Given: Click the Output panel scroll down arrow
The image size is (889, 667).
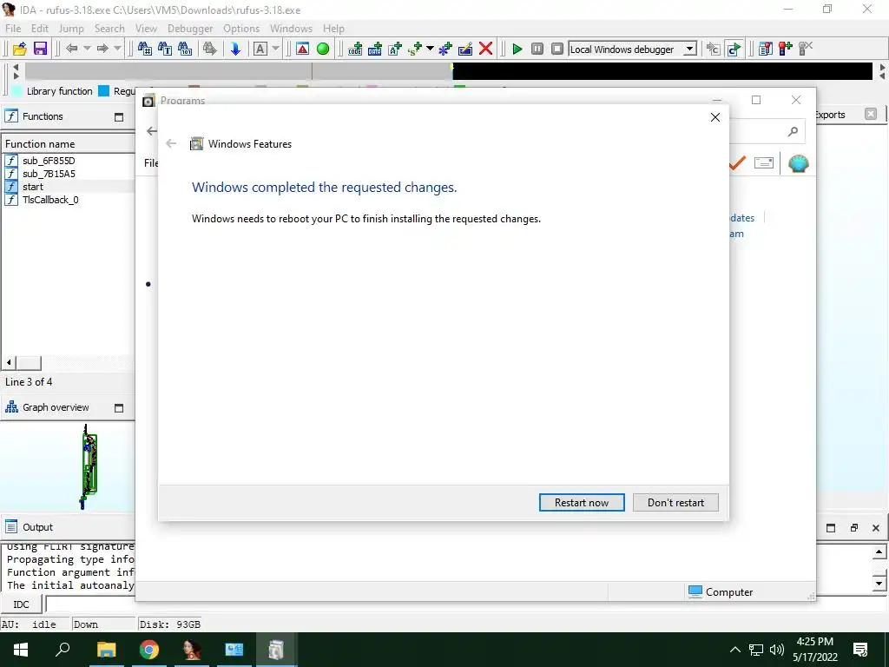Looking at the screenshot, I should (879, 583).
